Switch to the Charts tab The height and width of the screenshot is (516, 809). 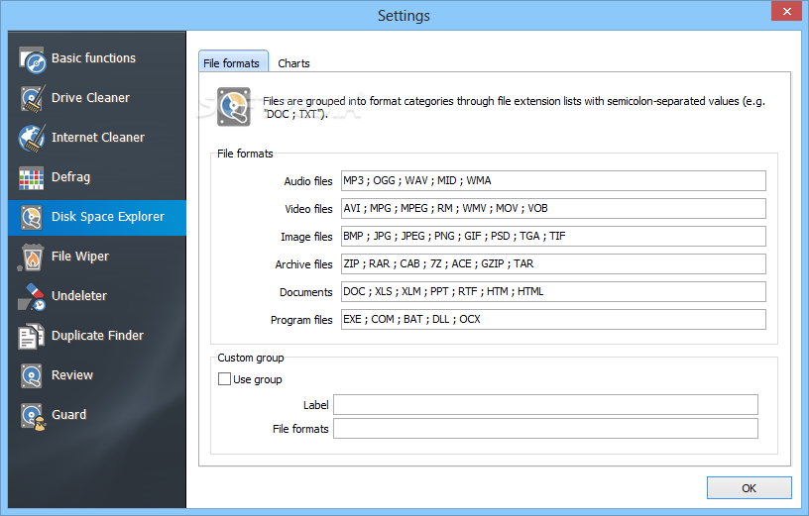[293, 63]
